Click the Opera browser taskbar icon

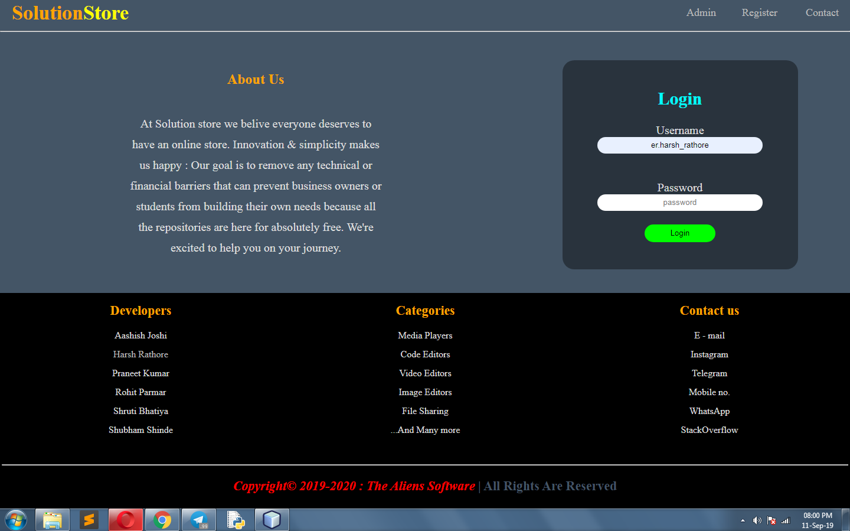(126, 520)
